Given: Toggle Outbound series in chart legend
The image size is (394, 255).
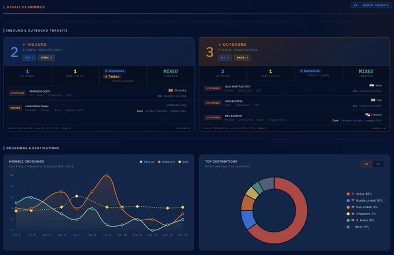Looking at the screenshot, I should coord(166,162).
